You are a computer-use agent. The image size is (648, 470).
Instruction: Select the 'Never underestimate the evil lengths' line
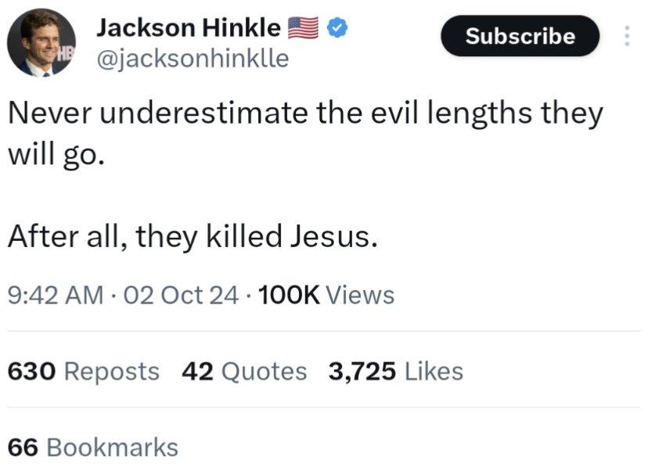[x=305, y=113]
